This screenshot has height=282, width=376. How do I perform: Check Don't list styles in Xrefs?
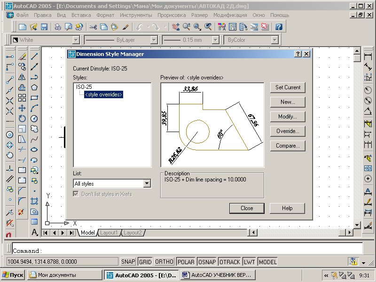[x=76, y=194]
